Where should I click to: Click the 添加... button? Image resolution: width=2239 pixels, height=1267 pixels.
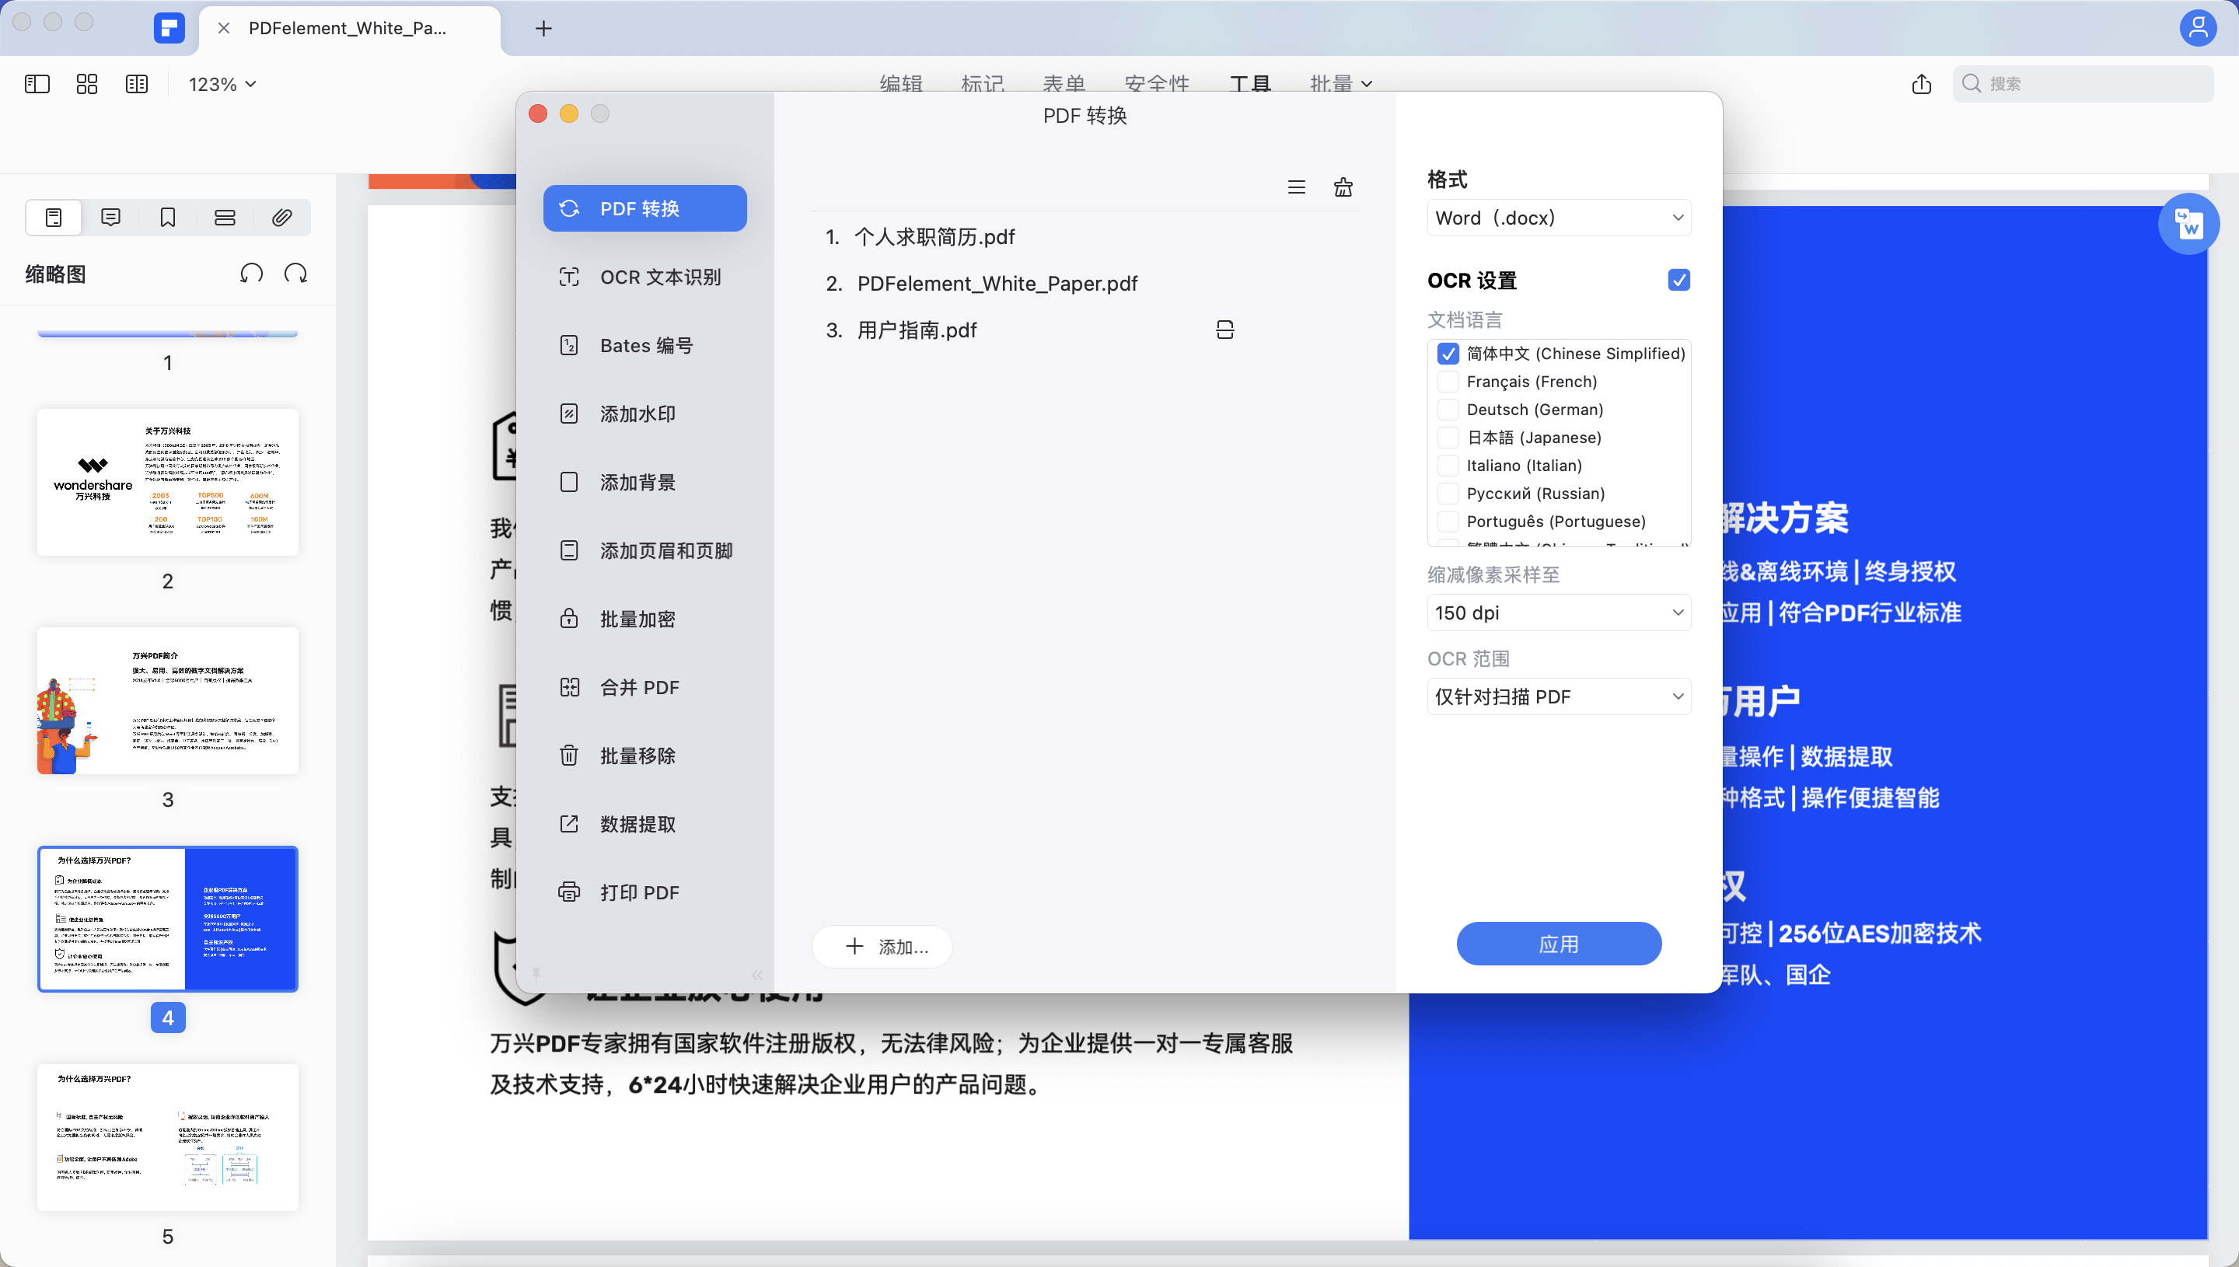(x=882, y=947)
